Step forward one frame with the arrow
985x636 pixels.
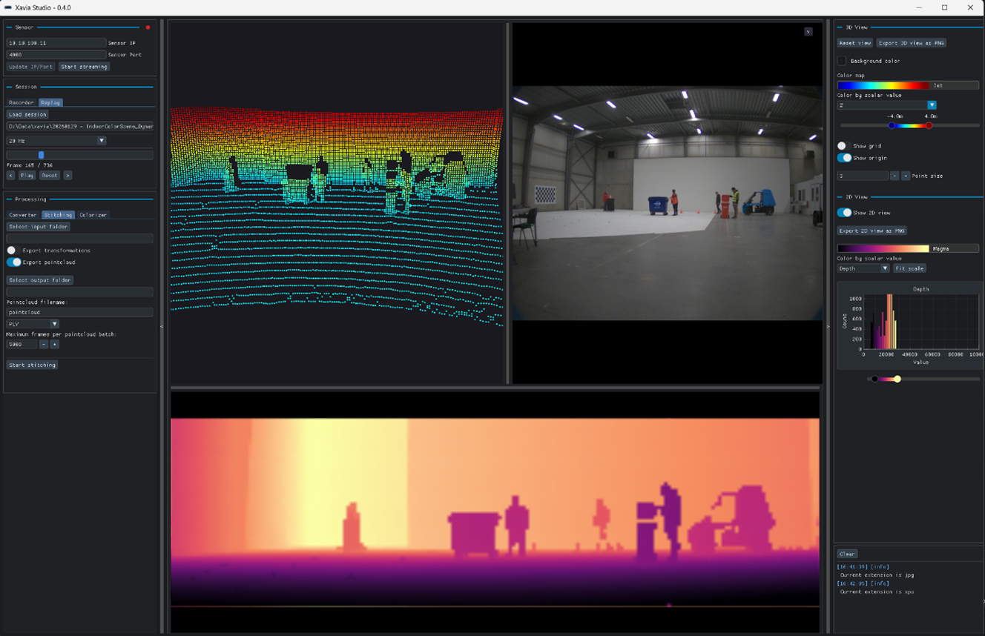[67, 175]
